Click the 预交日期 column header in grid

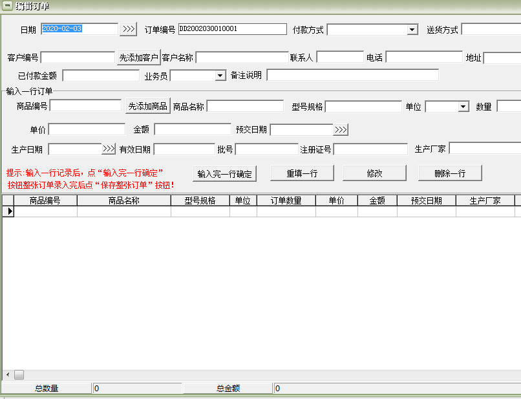[x=427, y=200]
